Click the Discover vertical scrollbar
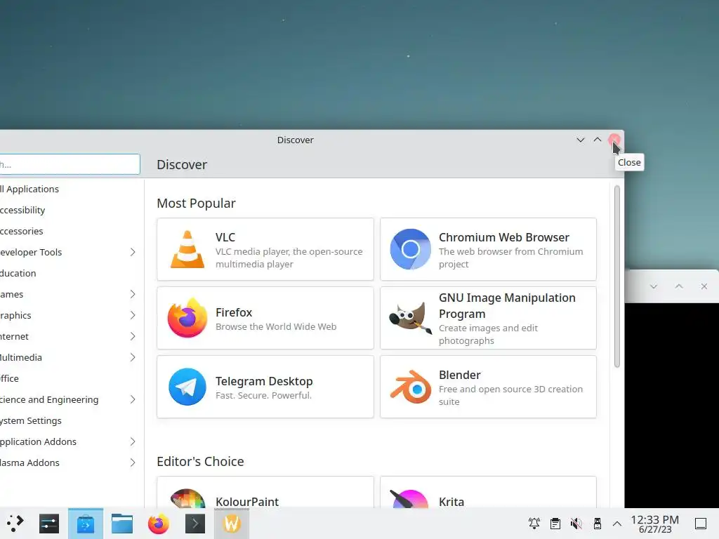The height and width of the screenshot is (539, 719). coord(617,277)
